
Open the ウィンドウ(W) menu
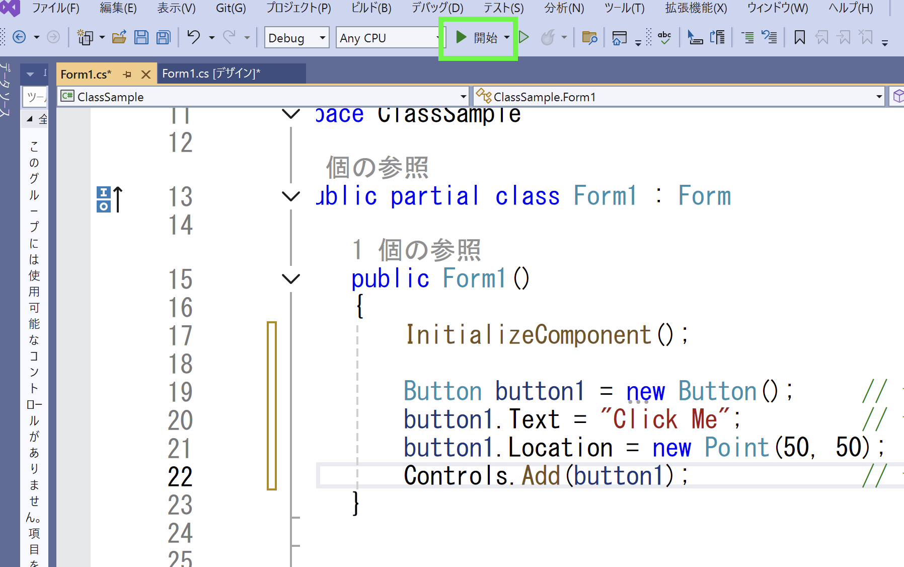778,8
